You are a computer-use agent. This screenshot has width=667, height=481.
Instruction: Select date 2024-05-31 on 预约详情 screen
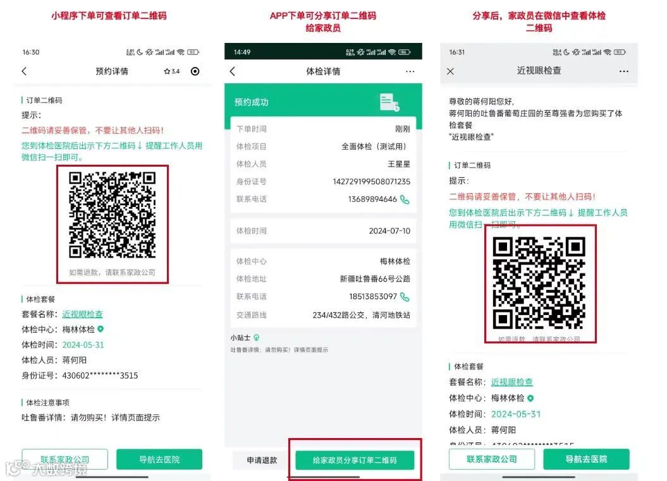[x=83, y=345]
